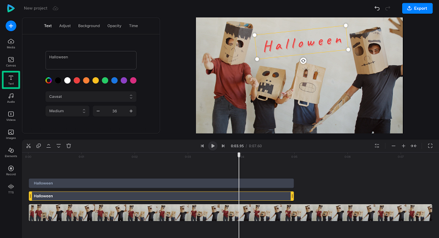439x238 pixels.
Task: Open the Medium font weight dropdown
Action: [x=67, y=111]
